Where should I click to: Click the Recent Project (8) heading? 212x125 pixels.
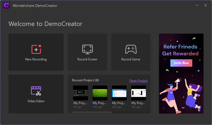(x=85, y=80)
